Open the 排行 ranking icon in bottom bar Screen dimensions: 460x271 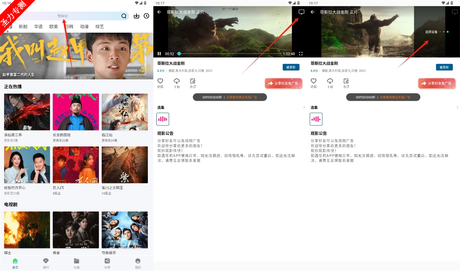(46, 261)
